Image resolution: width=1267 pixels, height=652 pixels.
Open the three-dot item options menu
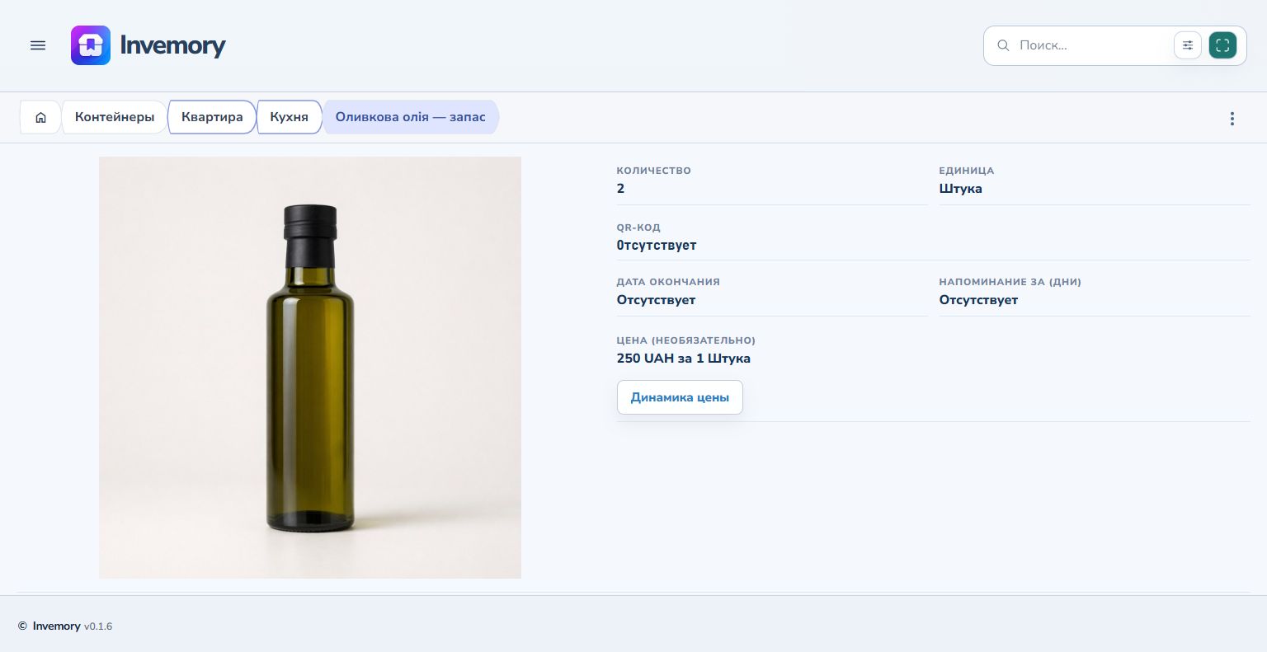click(1232, 119)
